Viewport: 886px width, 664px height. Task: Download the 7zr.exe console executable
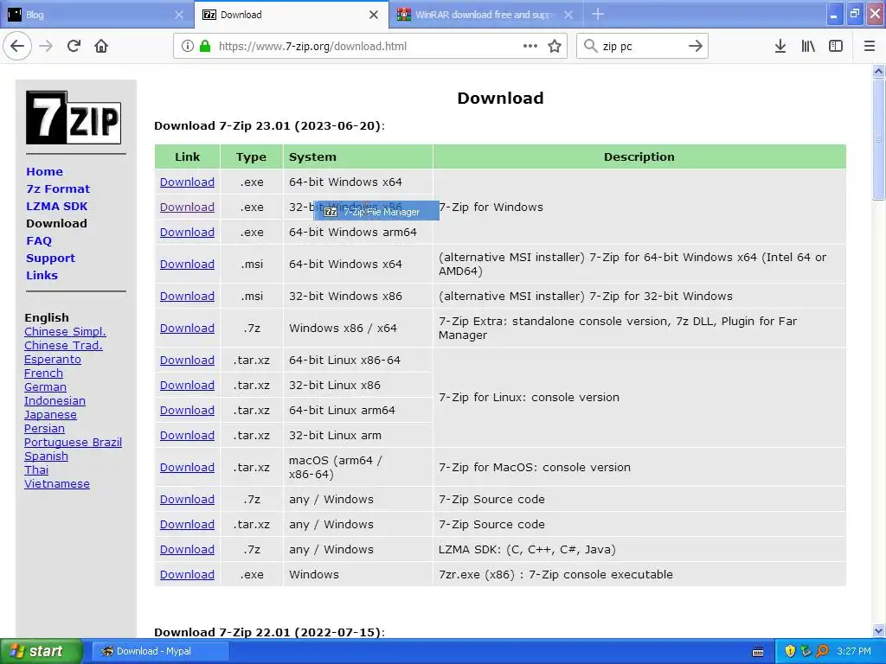(187, 574)
